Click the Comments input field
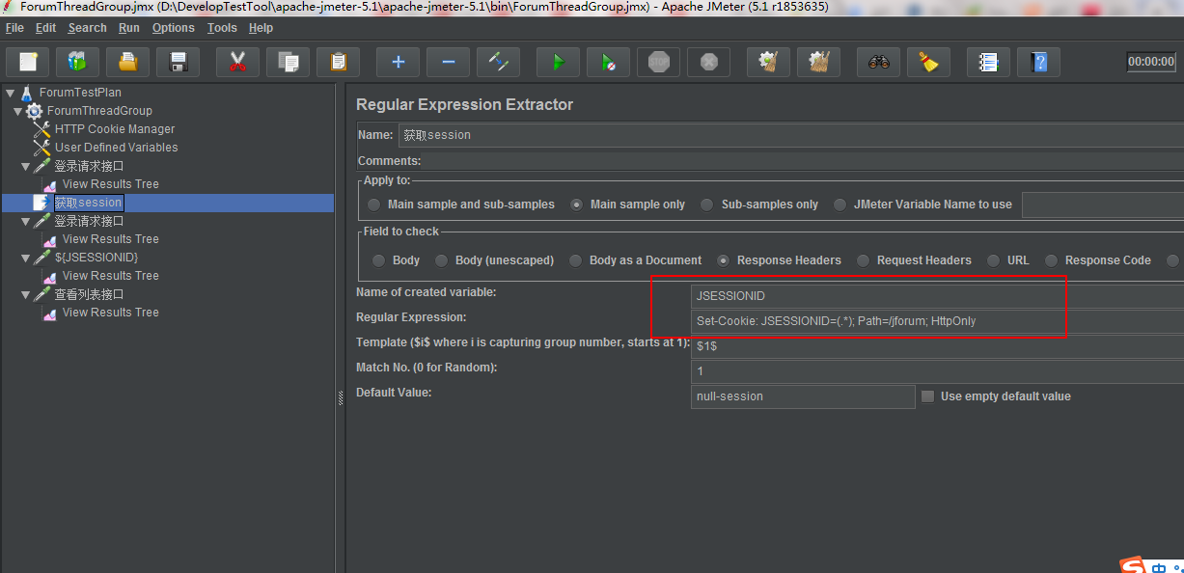Viewport: 1184px width, 573px height. 804,161
